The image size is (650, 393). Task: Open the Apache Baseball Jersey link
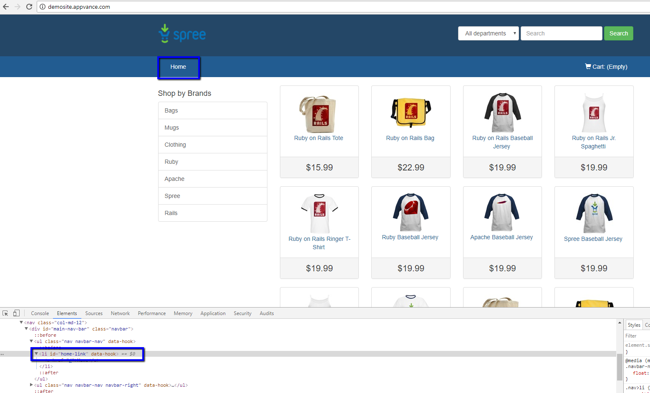(501, 237)
